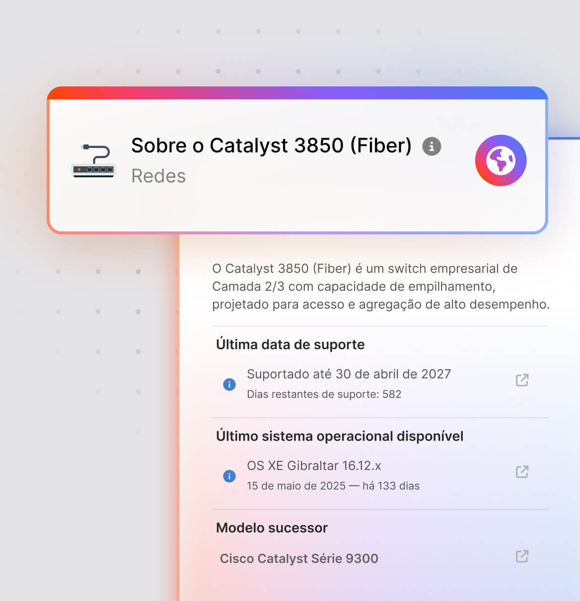580x601 pixels.
Task: Click the Catalyst 3850 description paragraph
Action: point(380,287)
